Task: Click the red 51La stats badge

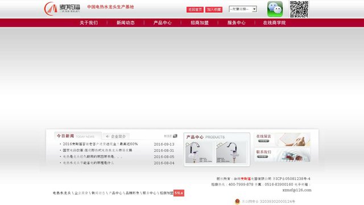Action: tap(179, 193)
